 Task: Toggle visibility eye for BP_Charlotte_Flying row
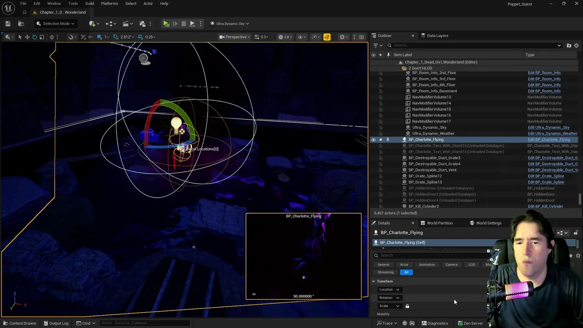point(373,140)
